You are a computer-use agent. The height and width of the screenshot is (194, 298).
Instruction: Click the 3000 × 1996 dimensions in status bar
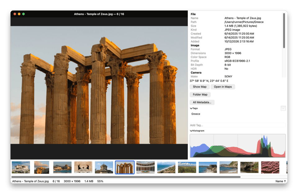[72, 181]
